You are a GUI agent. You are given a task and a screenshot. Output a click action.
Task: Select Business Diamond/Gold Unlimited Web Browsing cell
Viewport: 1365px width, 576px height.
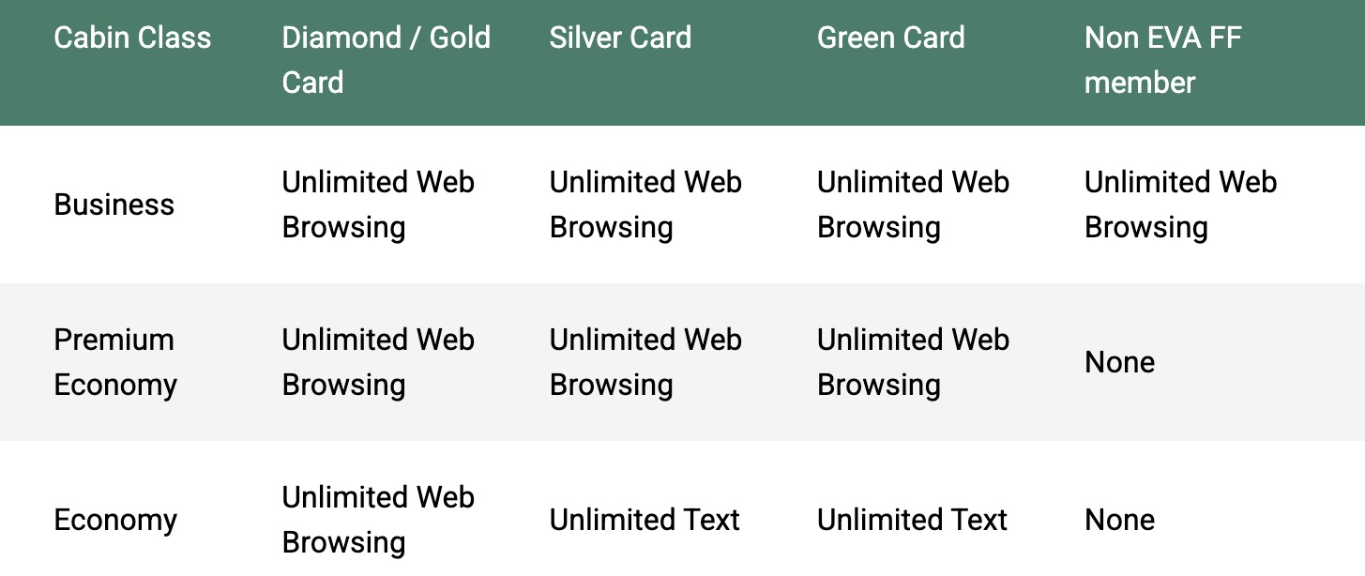point(378,205)
